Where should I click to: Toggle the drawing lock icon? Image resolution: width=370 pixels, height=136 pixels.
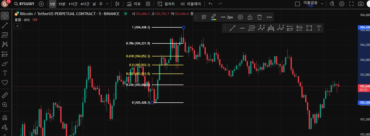pos(250,17)
